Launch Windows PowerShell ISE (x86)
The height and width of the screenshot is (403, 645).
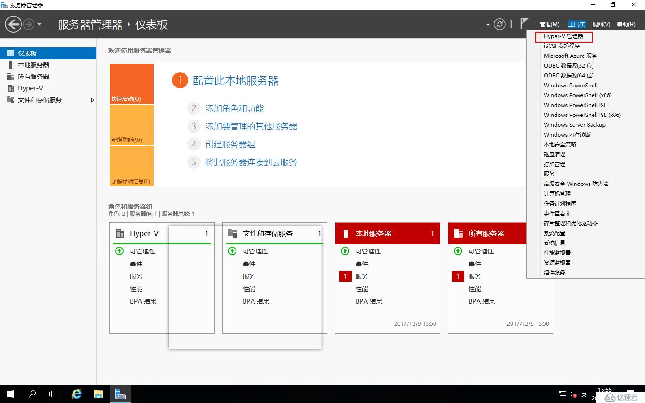(582, 115)
